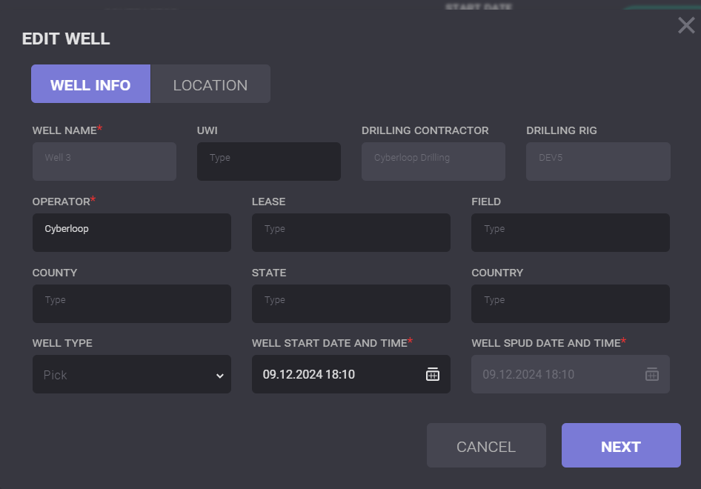The height and width of the screenshot is (489, 701).
Task: Edit the Well Start Date and Time value
Action: 333,375
